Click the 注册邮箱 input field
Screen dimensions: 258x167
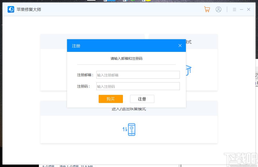pos(138,75)
